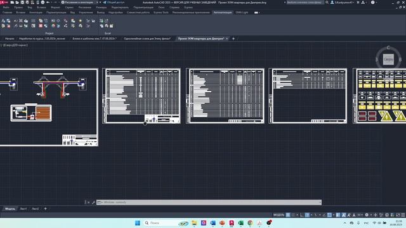This screenshot has width=406, height=228.
Task: Switch to Блоки и шаблоны drawing tab
Action: 95,39
